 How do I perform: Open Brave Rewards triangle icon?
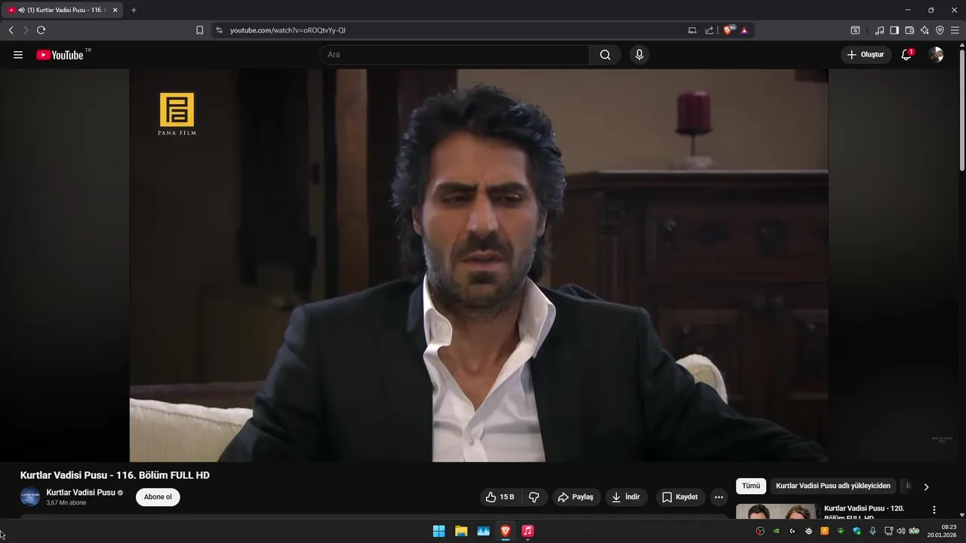(744, 30)
